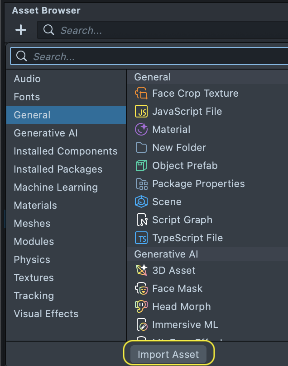This screenshot has height=366, width=288.
Task: Click the plus icon to add asset
Action: pyautogui.click(x=21, y=30)
